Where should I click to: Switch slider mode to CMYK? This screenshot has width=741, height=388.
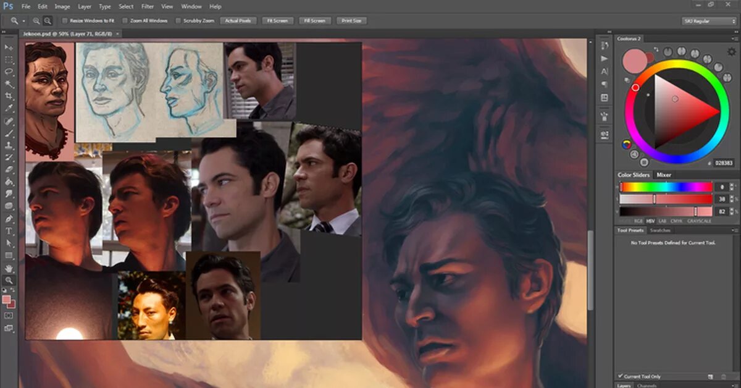[676, 221]
